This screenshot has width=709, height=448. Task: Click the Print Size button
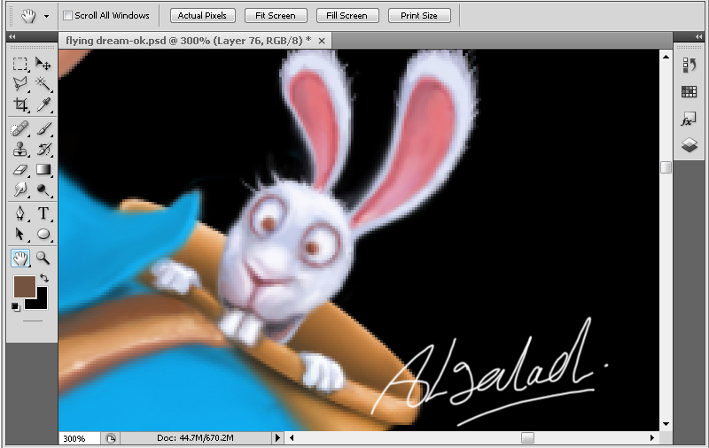419,15
